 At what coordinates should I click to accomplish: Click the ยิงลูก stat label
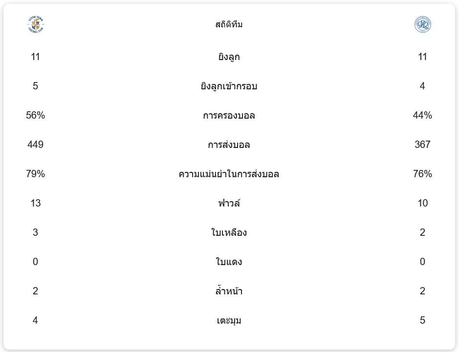[x=229, y=57]
